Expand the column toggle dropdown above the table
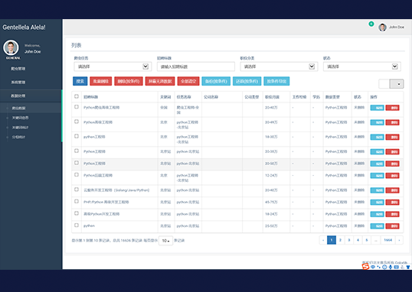412x292 pixels. point(397,84)
